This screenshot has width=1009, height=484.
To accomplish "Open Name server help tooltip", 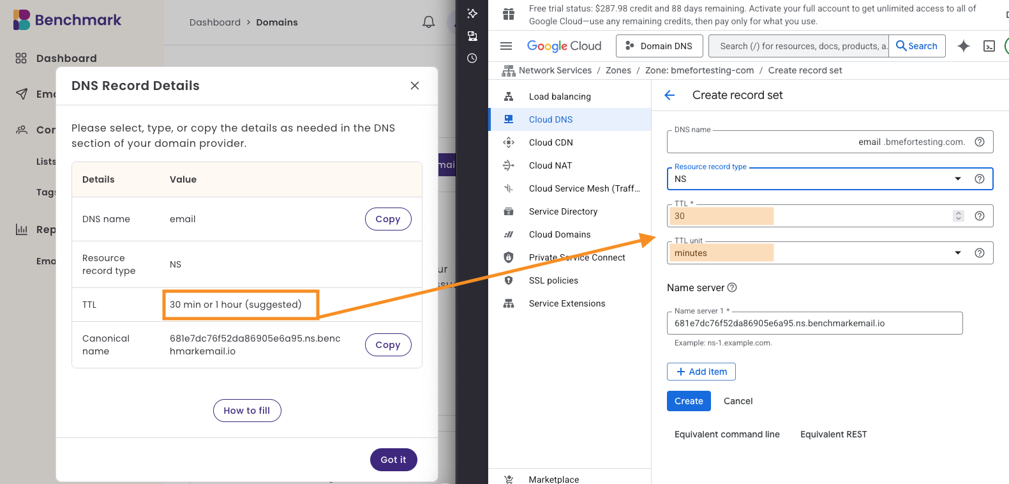I will (732, 287).
